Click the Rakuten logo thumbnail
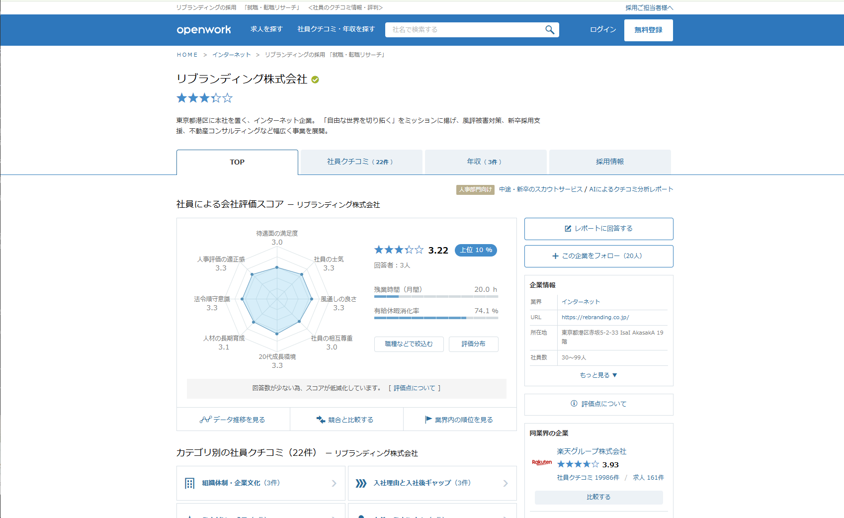The image size is (844, 518). [542, 462]
